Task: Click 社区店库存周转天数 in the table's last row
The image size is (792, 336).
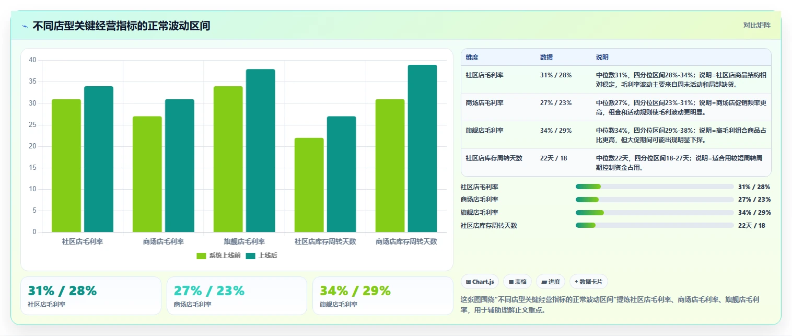Action: point(494,158)
